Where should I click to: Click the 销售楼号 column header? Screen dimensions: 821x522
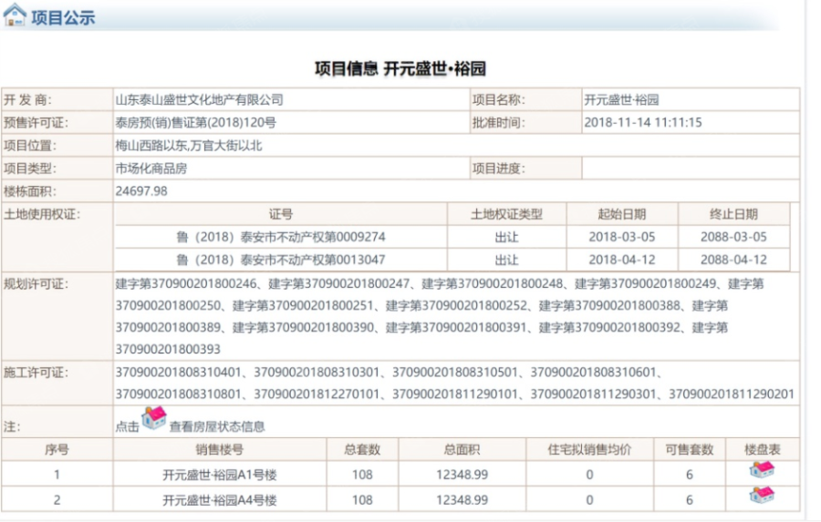(x=219, y=450)
